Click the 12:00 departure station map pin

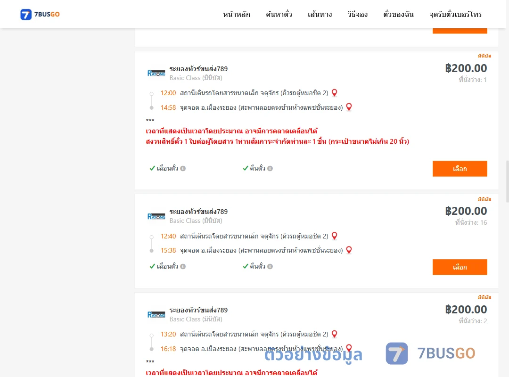coord(334,93)
